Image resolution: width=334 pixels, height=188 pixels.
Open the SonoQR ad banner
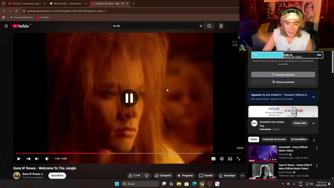pos(283,112)
